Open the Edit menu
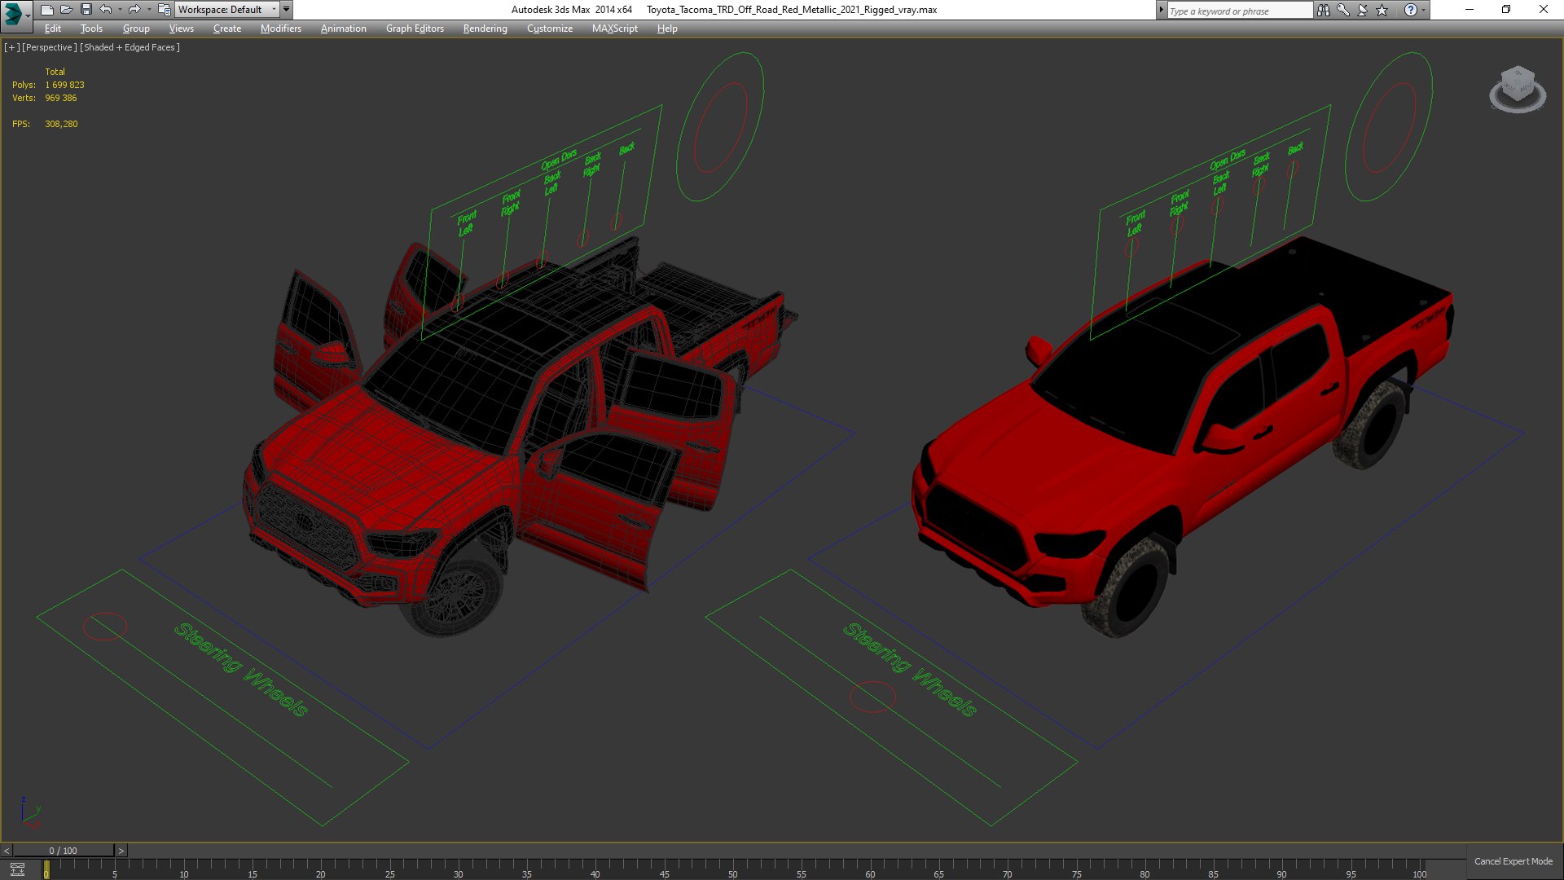This screenshot has width=1564, height=880. [53, 29]
